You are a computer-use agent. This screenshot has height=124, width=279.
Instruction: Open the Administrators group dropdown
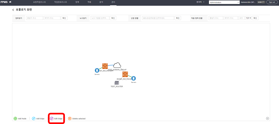pos(224,3)
